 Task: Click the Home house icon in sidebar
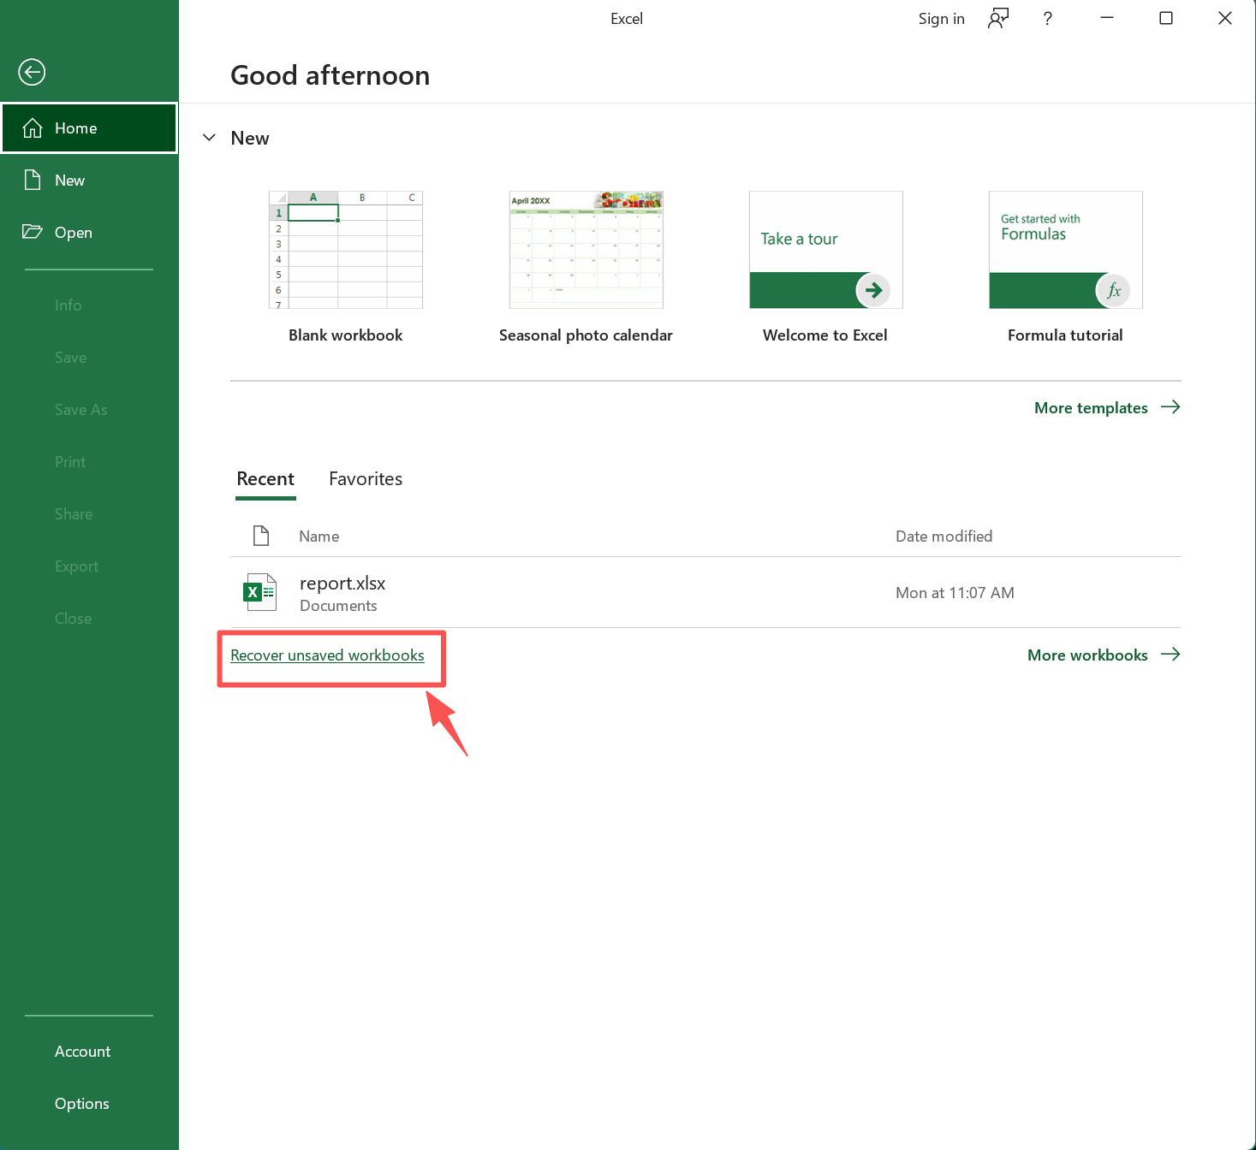[x=33, y=128]
